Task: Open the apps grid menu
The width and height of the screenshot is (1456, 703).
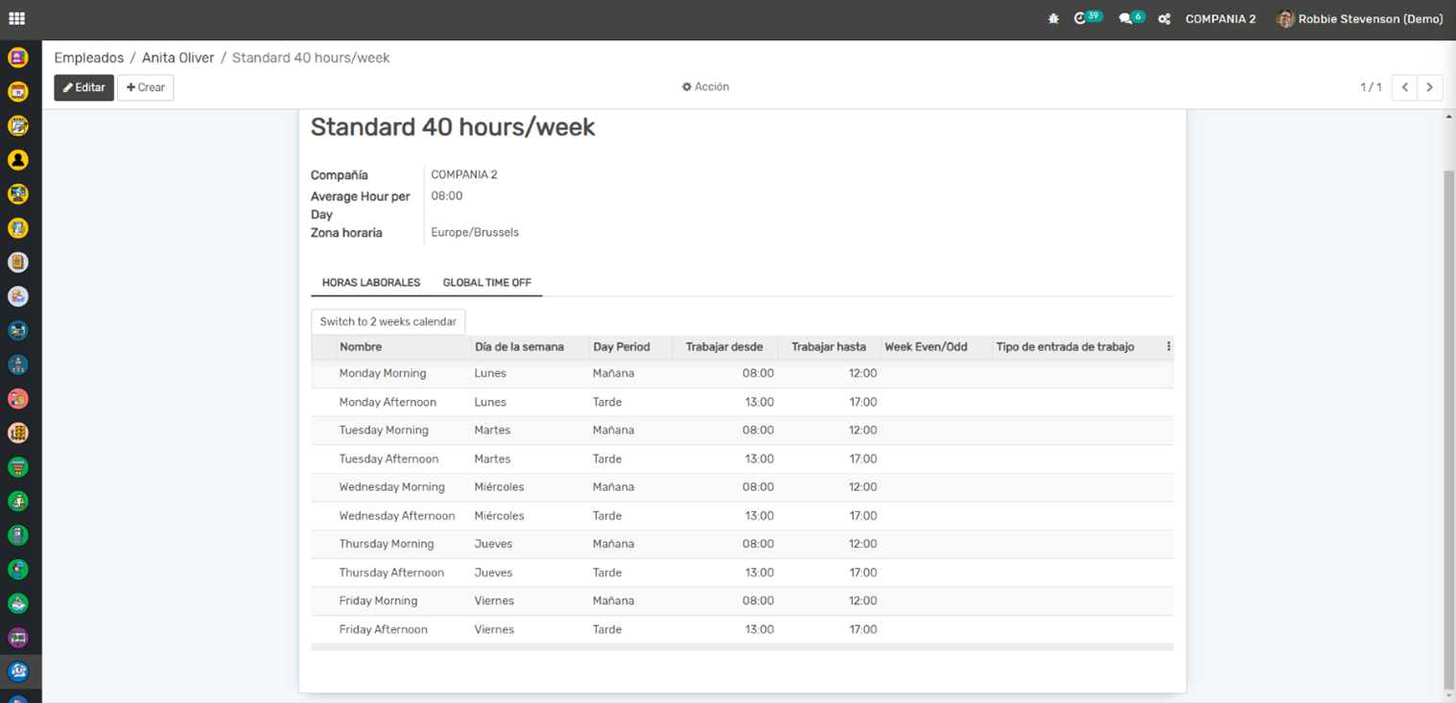Action: tap(16, 18)
